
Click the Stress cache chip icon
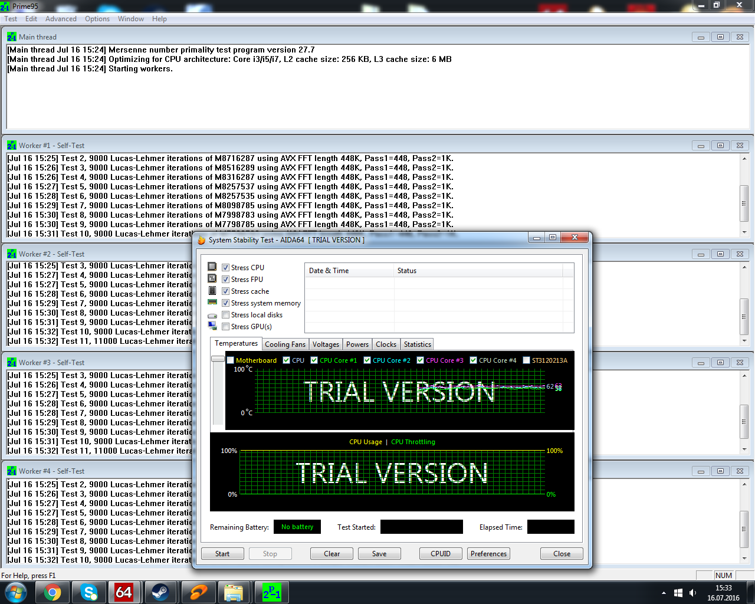[x=212, y=290]
